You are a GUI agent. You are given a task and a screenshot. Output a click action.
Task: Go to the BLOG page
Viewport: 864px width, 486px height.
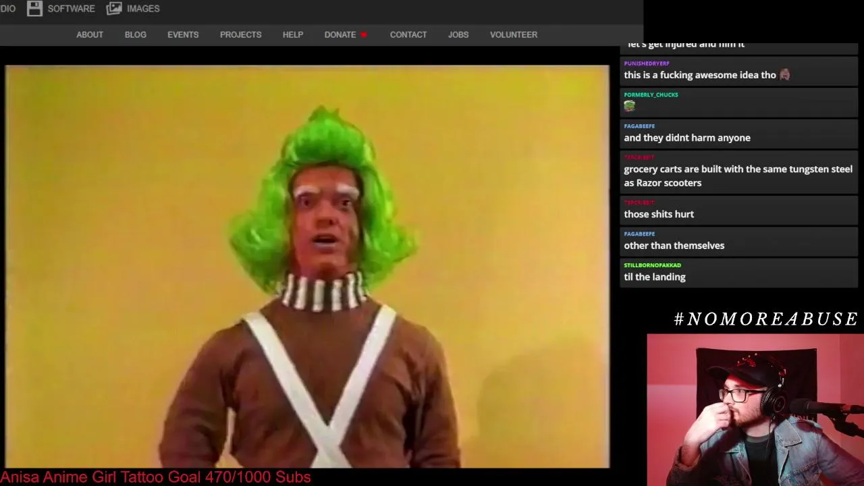[136, 34]
